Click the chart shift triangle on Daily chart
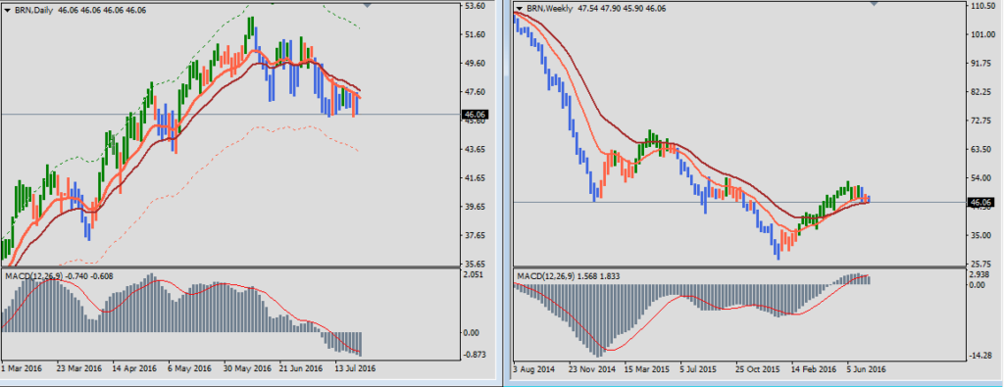The width and height of the screenshot is (1004, 387). pyautogui.click(x=367, y=5)
